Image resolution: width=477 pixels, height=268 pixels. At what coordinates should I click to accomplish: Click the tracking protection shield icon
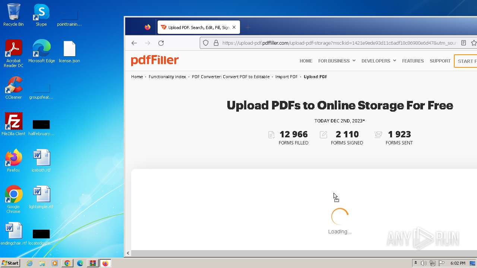pyautogui.click(x=206, y=43)
